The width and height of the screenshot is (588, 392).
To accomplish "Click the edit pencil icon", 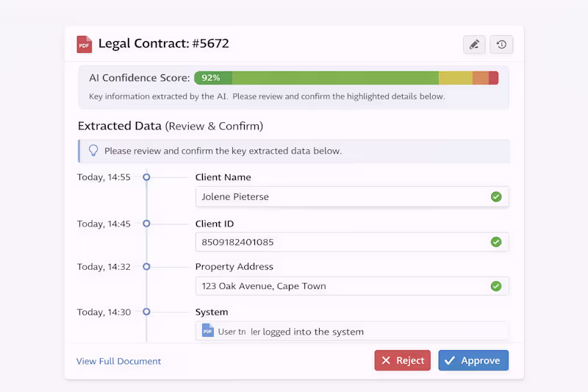I will pos(474,44).
